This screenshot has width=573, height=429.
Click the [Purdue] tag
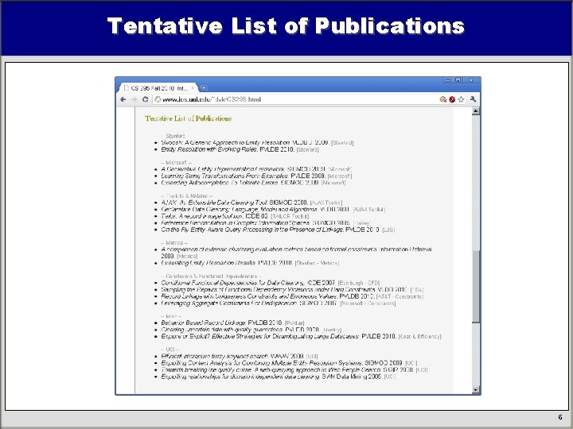(294, 323)
